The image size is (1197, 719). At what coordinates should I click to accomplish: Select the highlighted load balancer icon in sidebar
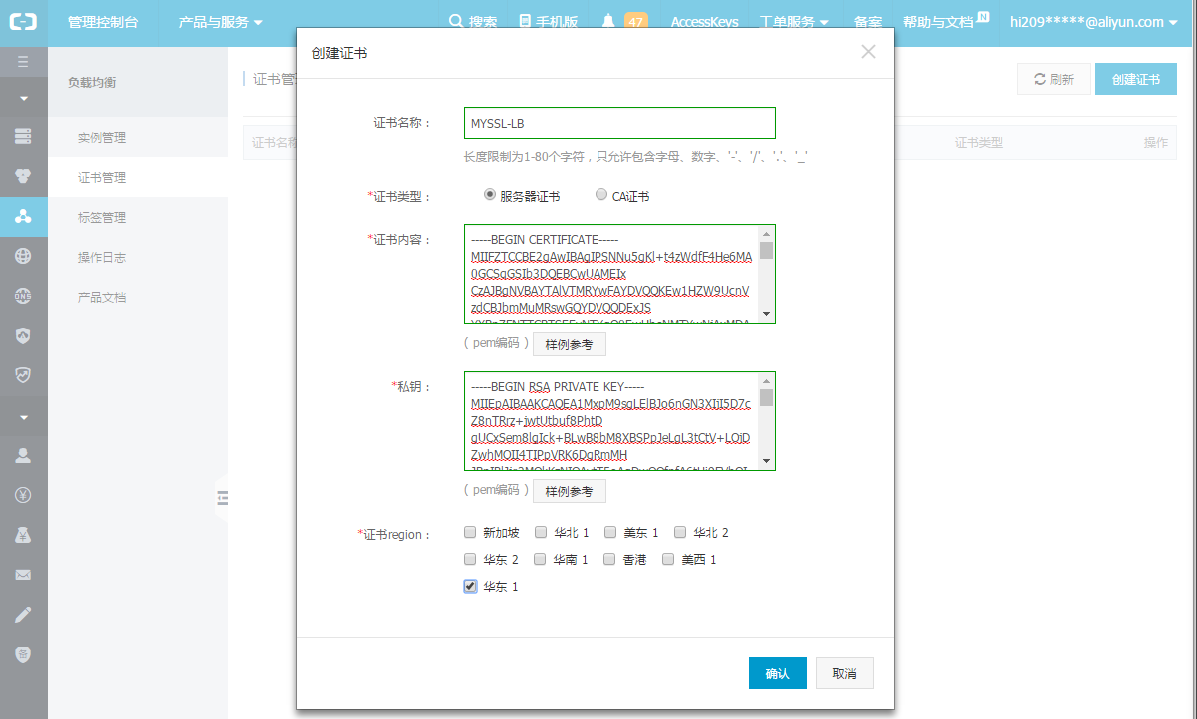pyautogui.click(x=24, y=217)
